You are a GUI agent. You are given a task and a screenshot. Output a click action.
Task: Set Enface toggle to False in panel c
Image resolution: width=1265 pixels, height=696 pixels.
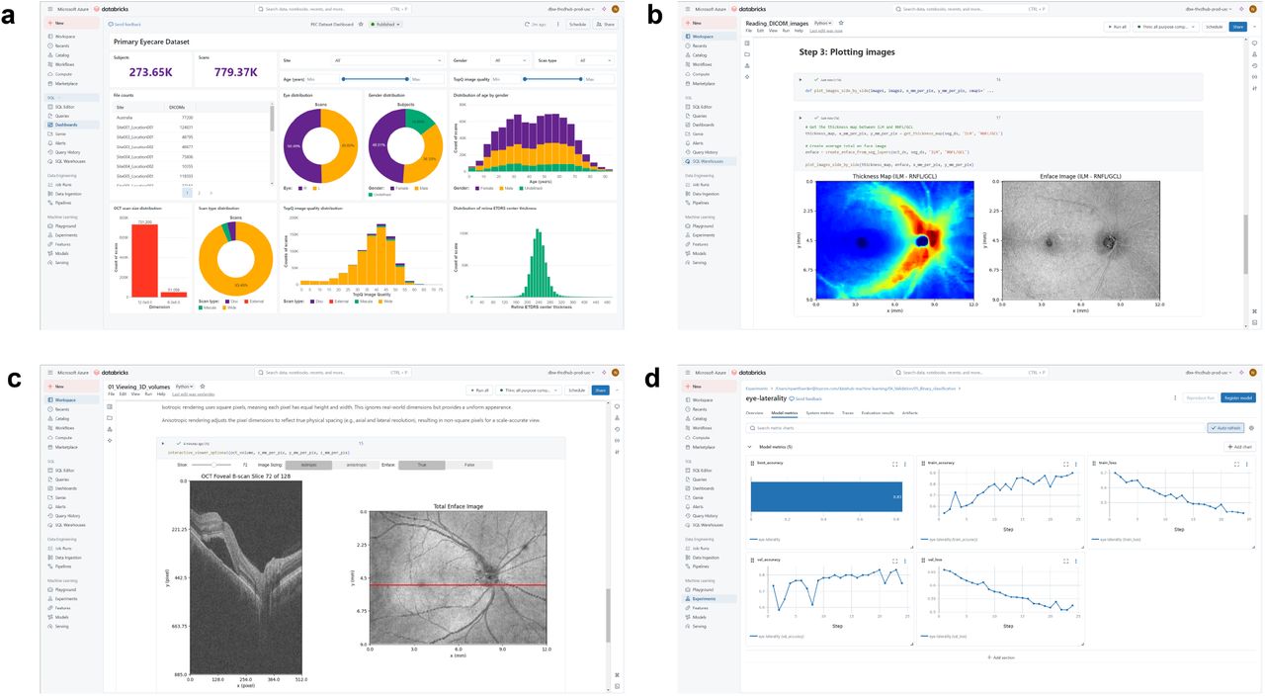pyautogui.click(x=468, y=464)
